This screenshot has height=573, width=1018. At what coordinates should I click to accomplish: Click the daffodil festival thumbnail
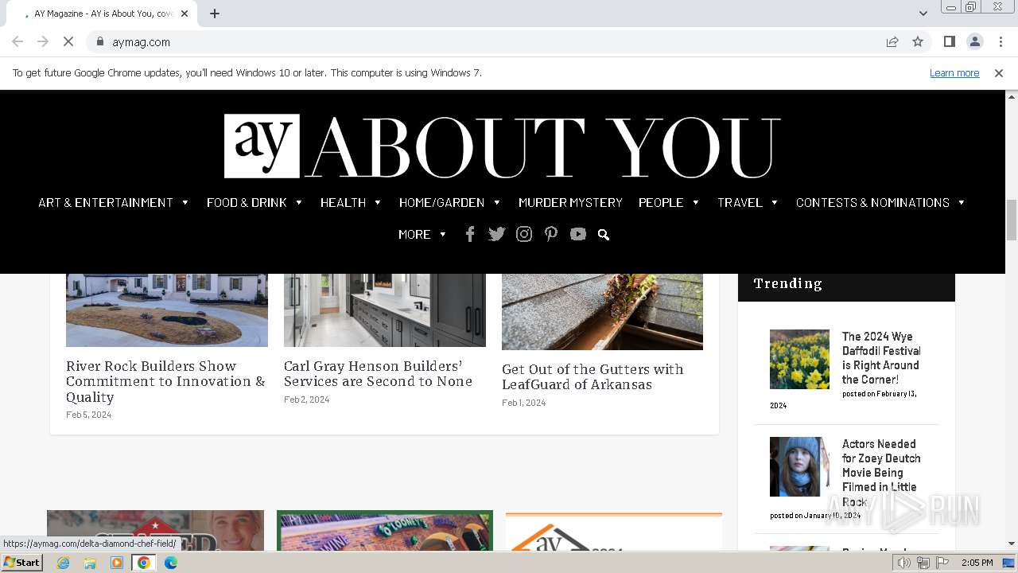point(799,359)
